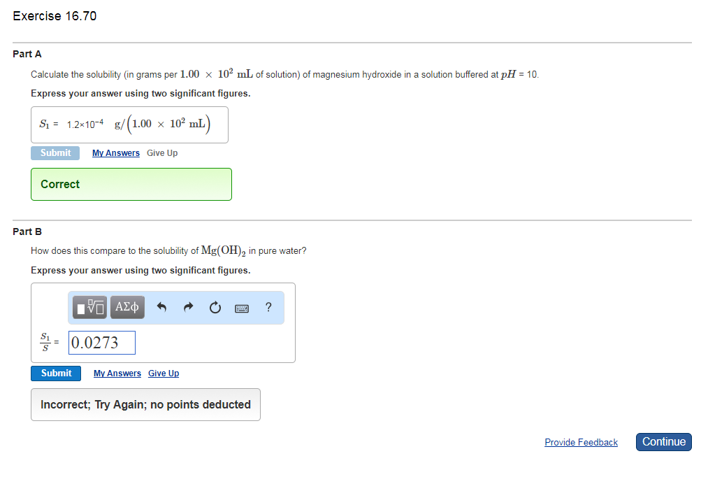Open My Answers for Part A
Viewport: 708px width, 491px height.
click(x=116, y=152)
